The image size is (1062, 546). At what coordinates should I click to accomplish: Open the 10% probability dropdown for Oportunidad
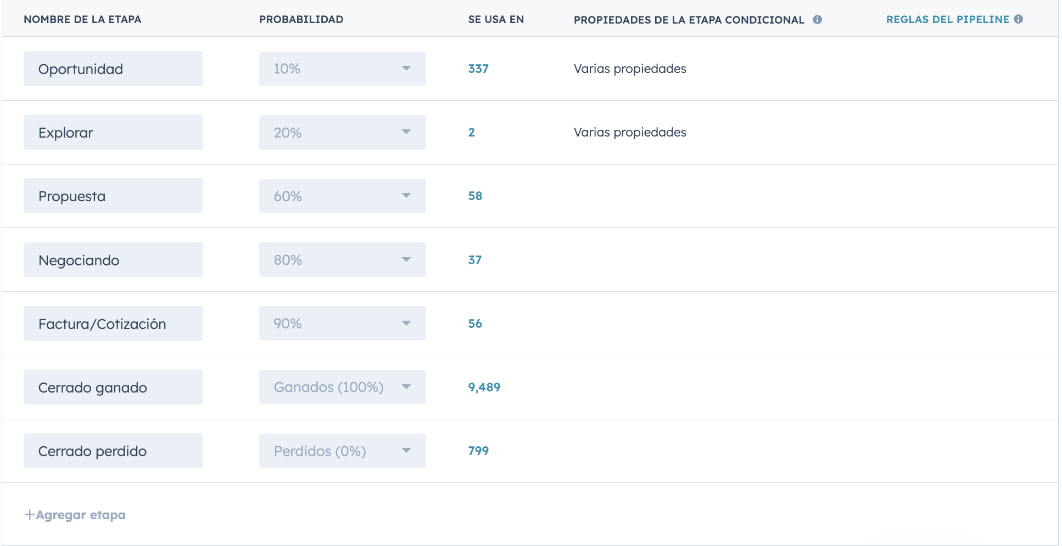coord(342,69)
